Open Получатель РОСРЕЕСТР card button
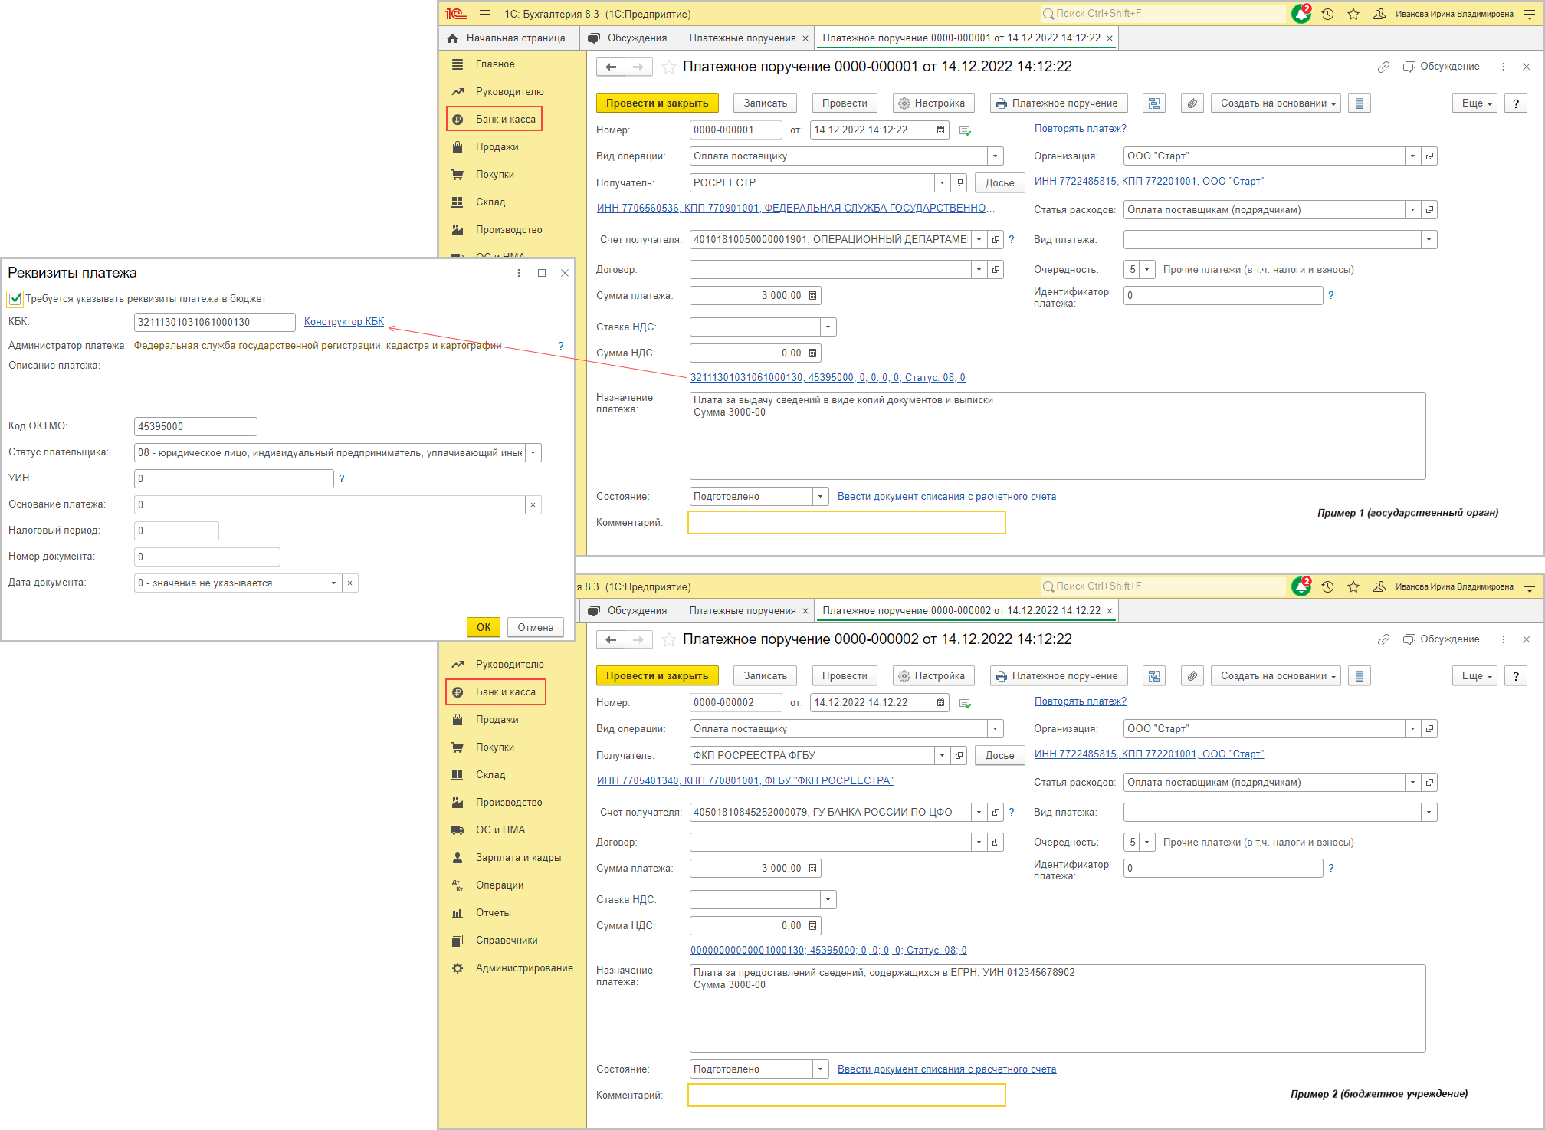 (x=959, y=183)
